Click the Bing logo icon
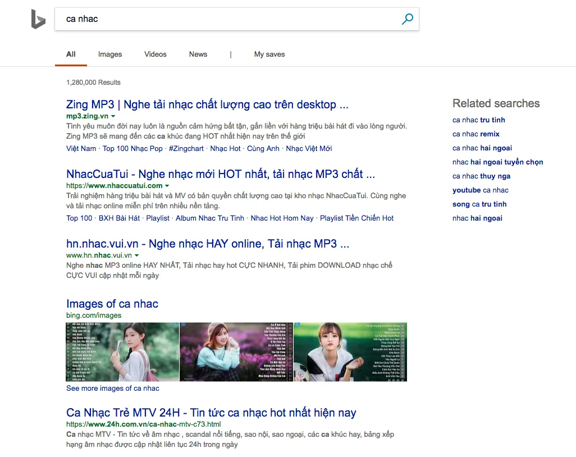Screen dimensions: 576x457 pyautogui.click(x=38, y=19)
